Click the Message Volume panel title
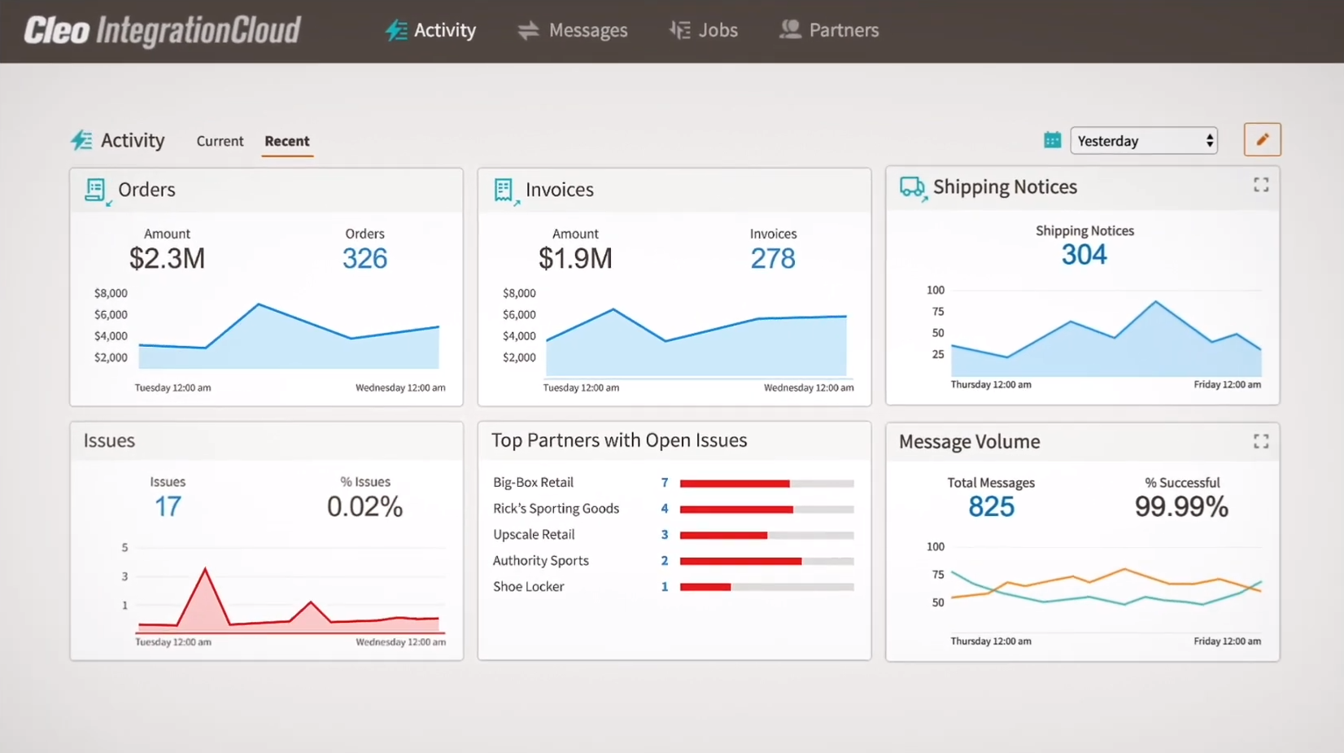The image size is (1344, 753). pyautogui.click(x=969, y=441)
